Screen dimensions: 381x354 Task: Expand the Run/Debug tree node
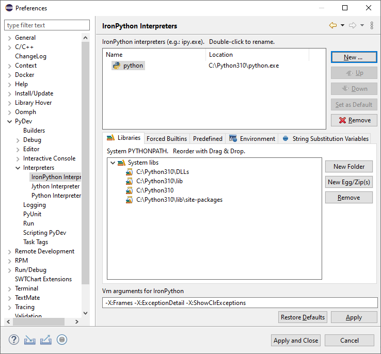tap(9, 270)
